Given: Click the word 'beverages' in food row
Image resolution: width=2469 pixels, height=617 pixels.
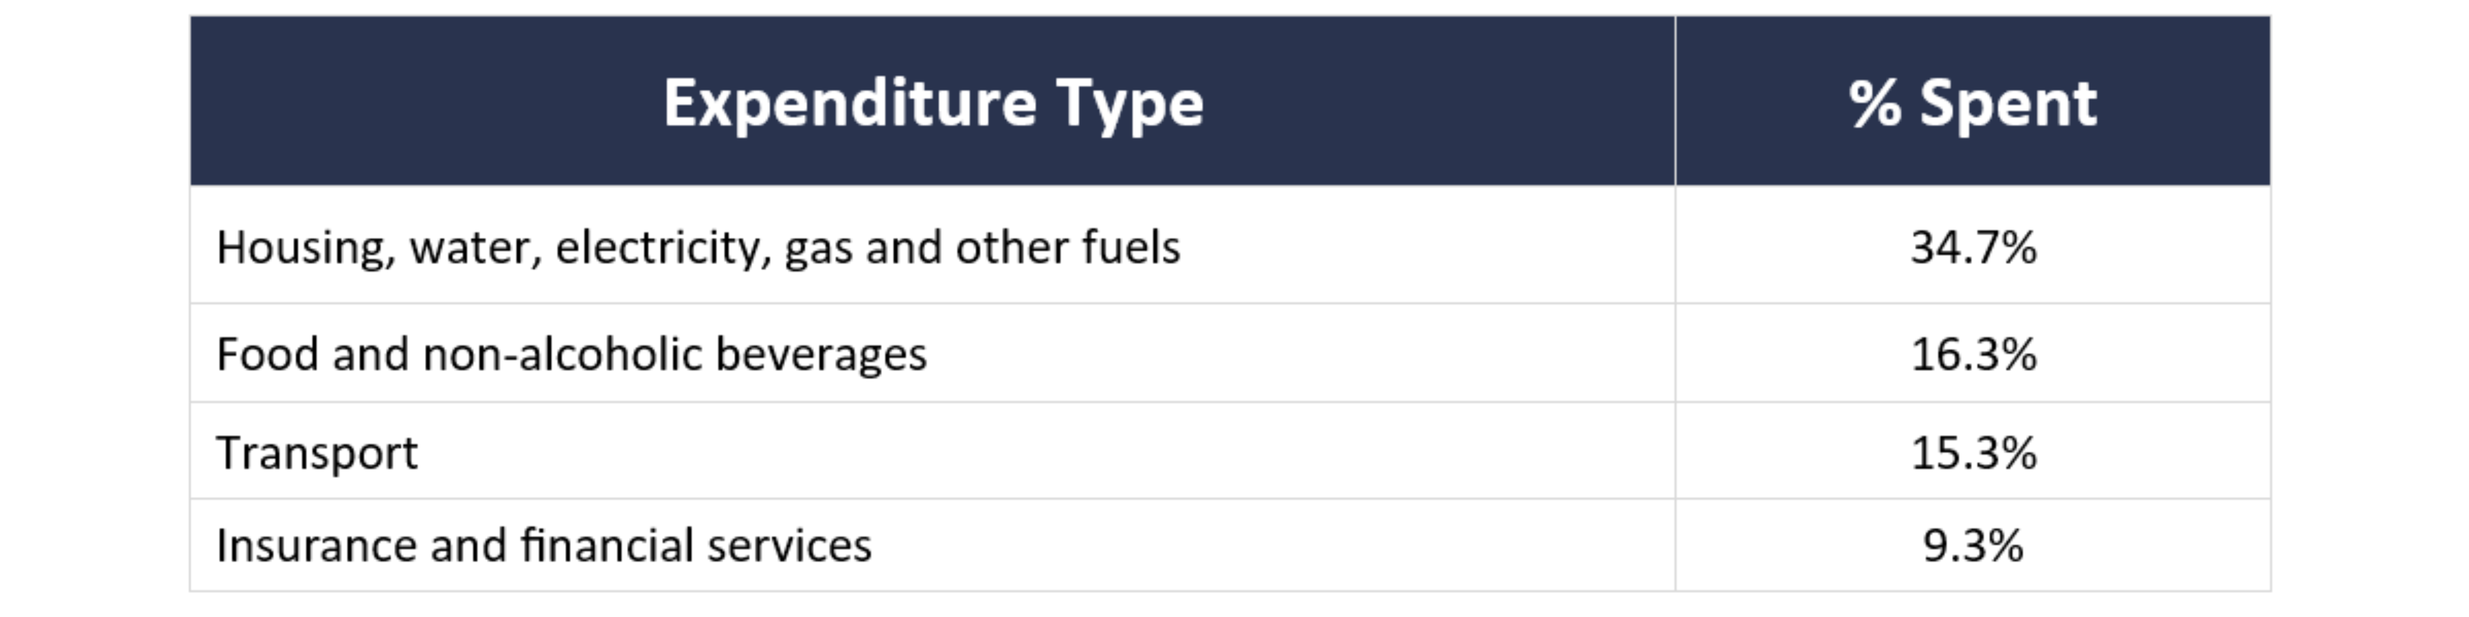Looking at the screenshot, I should [822, 355].
